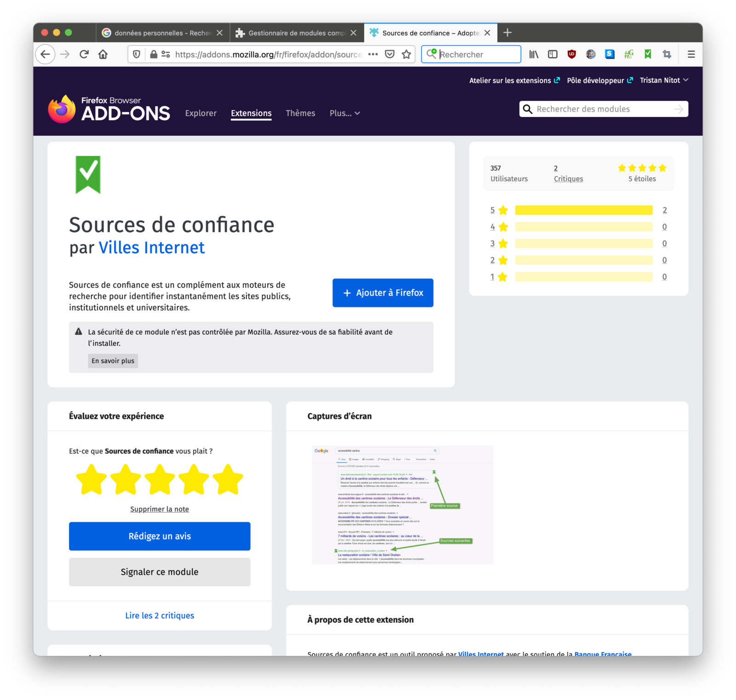Rate the add-on one star
The height and width of the screenshot is (700, 736).
[x=92, y=480]
